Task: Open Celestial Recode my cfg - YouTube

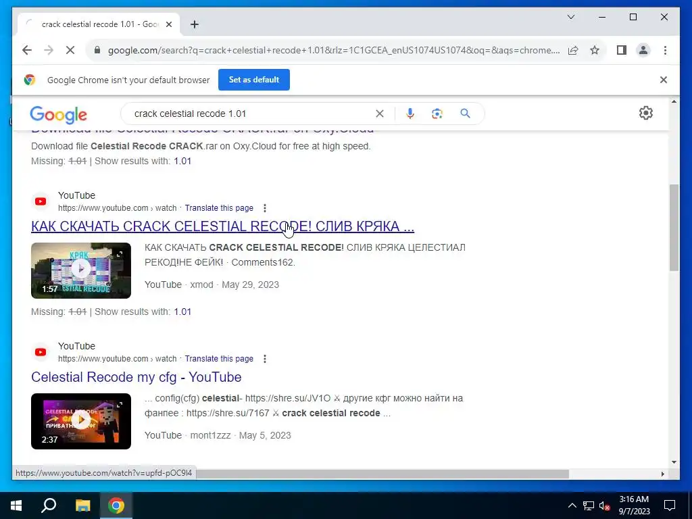Action: click(x=136, y=377)
